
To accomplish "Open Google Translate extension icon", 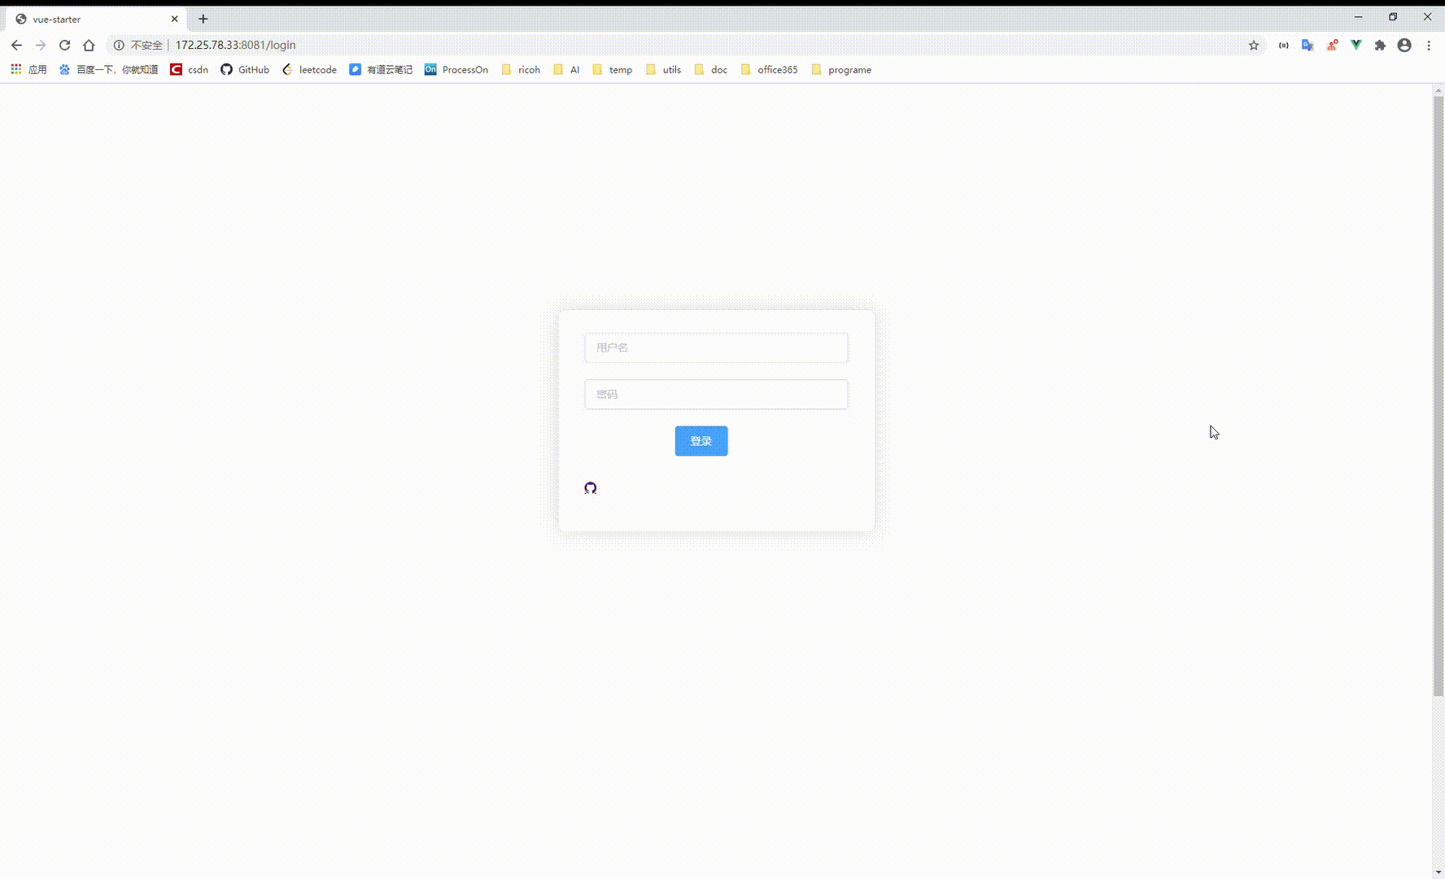I will (1308, 45).
